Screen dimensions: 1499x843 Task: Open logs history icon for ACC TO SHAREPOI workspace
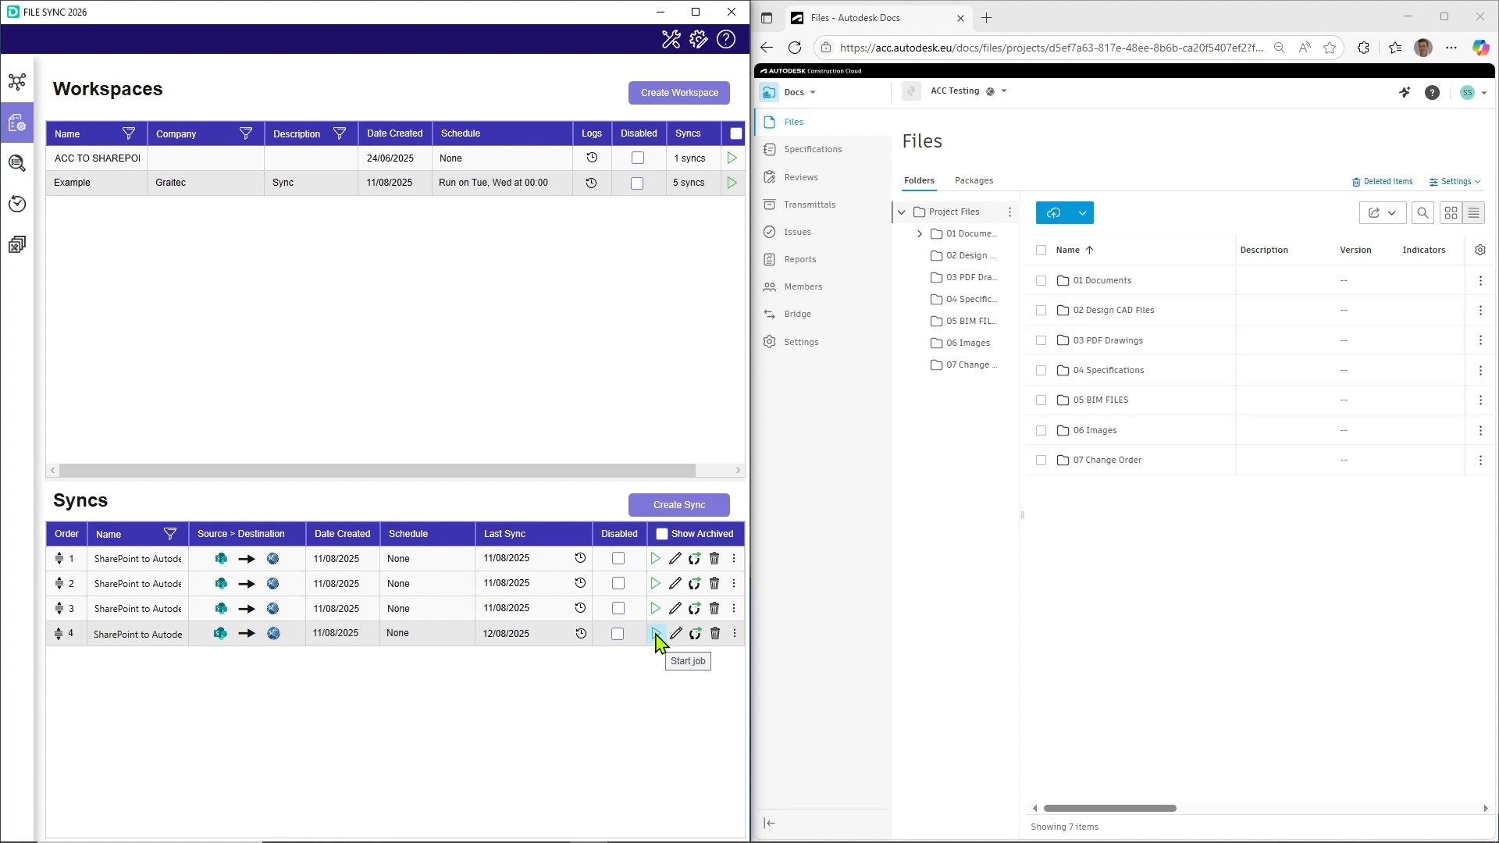592,158
